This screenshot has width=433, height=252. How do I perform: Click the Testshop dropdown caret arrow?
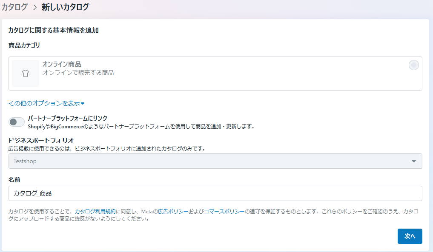(414, 161)
